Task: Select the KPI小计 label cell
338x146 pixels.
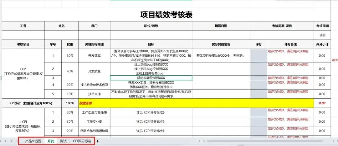Action: tap(32, 103)
